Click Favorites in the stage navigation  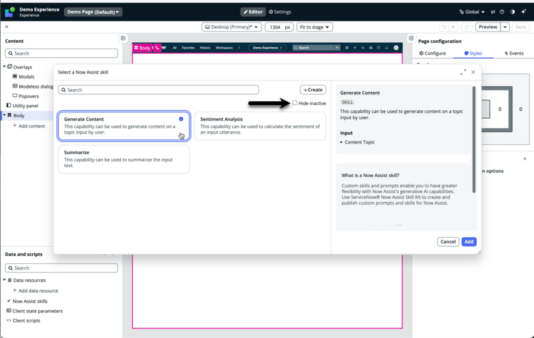(x=188, y=48)
